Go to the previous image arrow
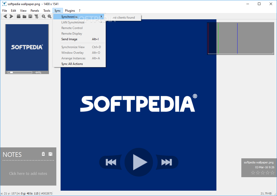 point(5,16)
